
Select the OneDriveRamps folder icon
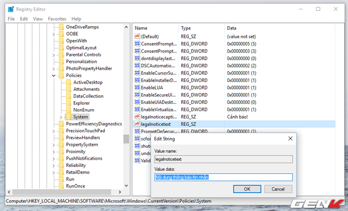pos(61,27)
